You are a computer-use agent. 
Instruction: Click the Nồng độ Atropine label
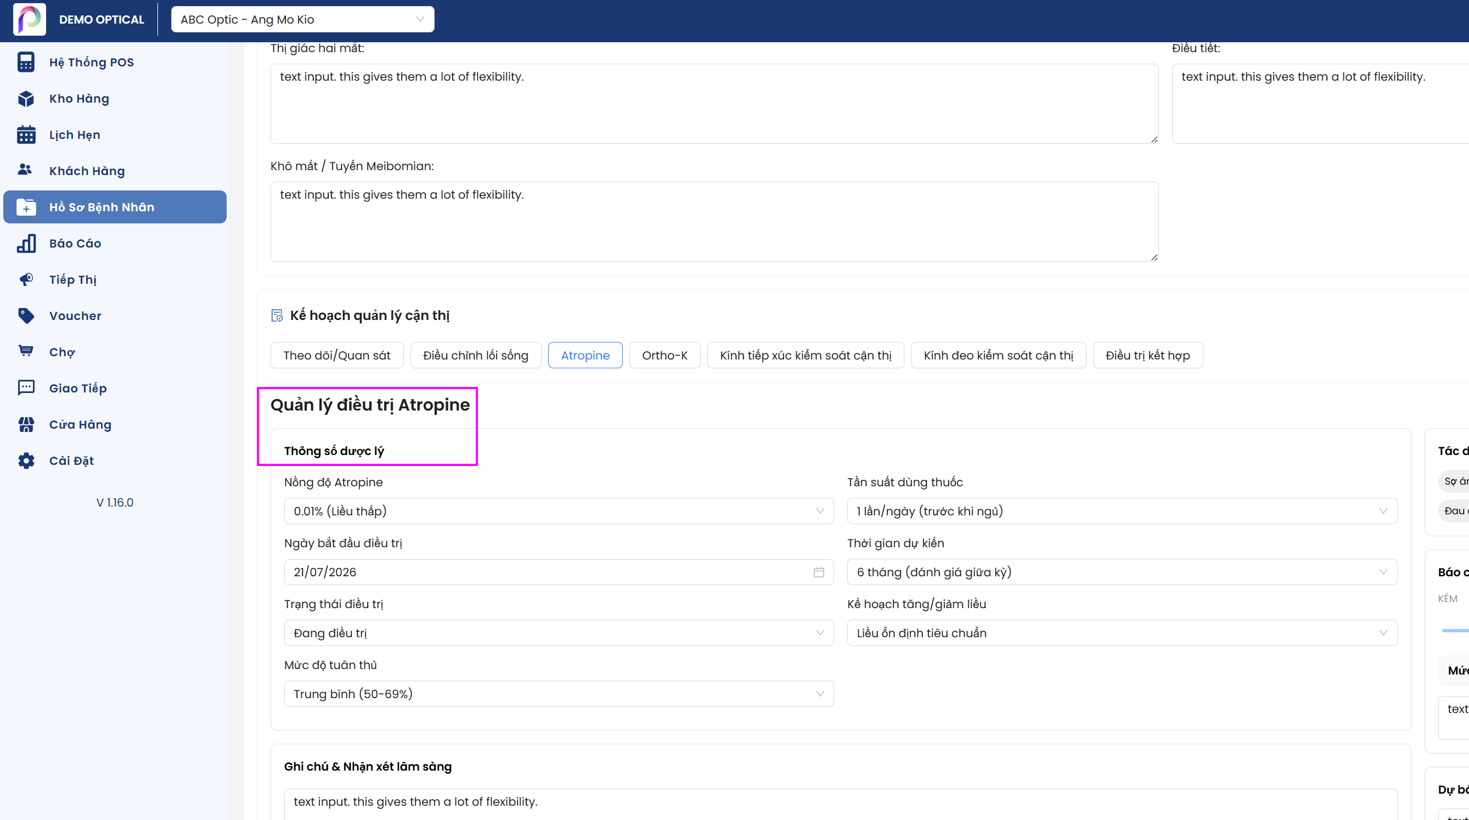point(333,482)
